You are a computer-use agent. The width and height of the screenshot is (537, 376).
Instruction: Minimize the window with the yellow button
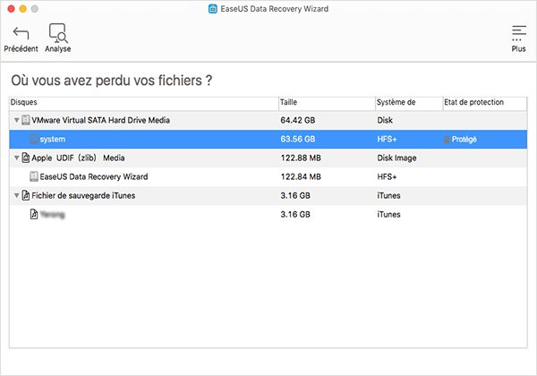[x=22, y=9]
